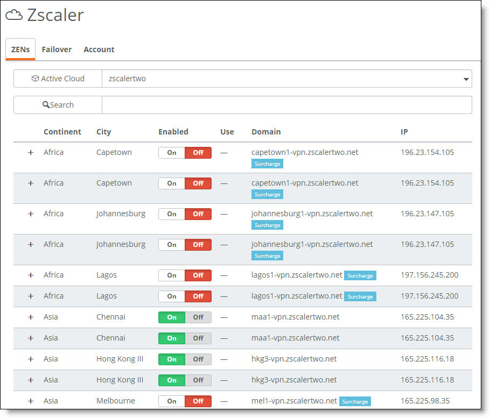Click the Surcharge badge in the Melbourne row

point(355,401)
